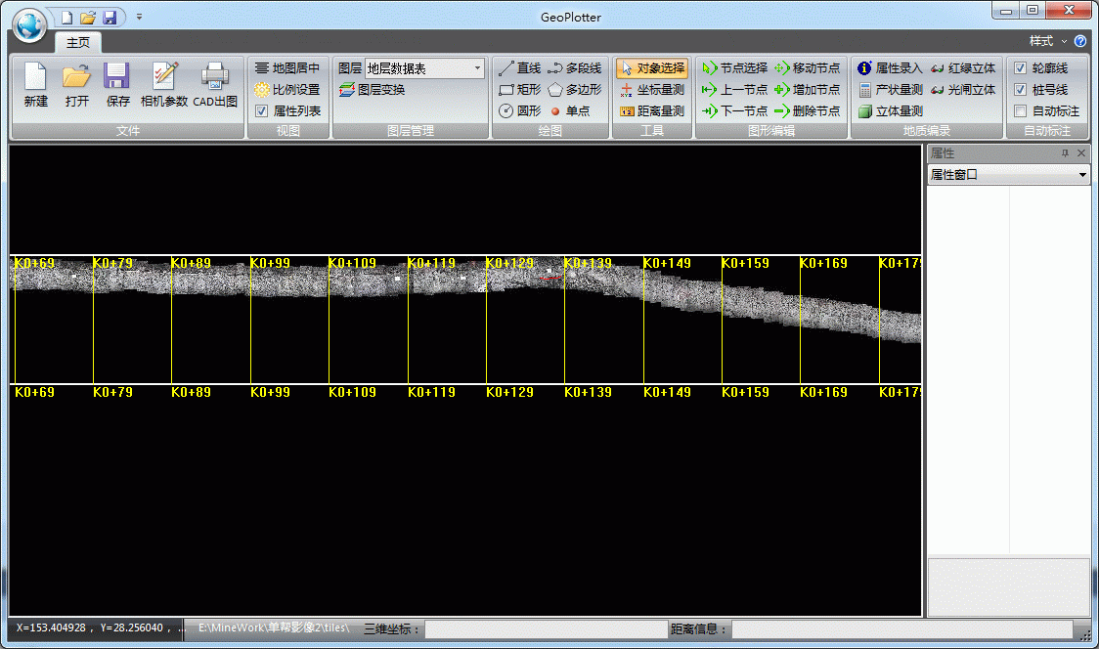Click the quick access open folder icon
The width and height of the screenshot is (1099, 649).
click(x=88, y=18)
